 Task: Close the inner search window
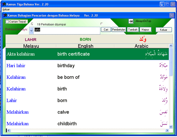[172, 15]
